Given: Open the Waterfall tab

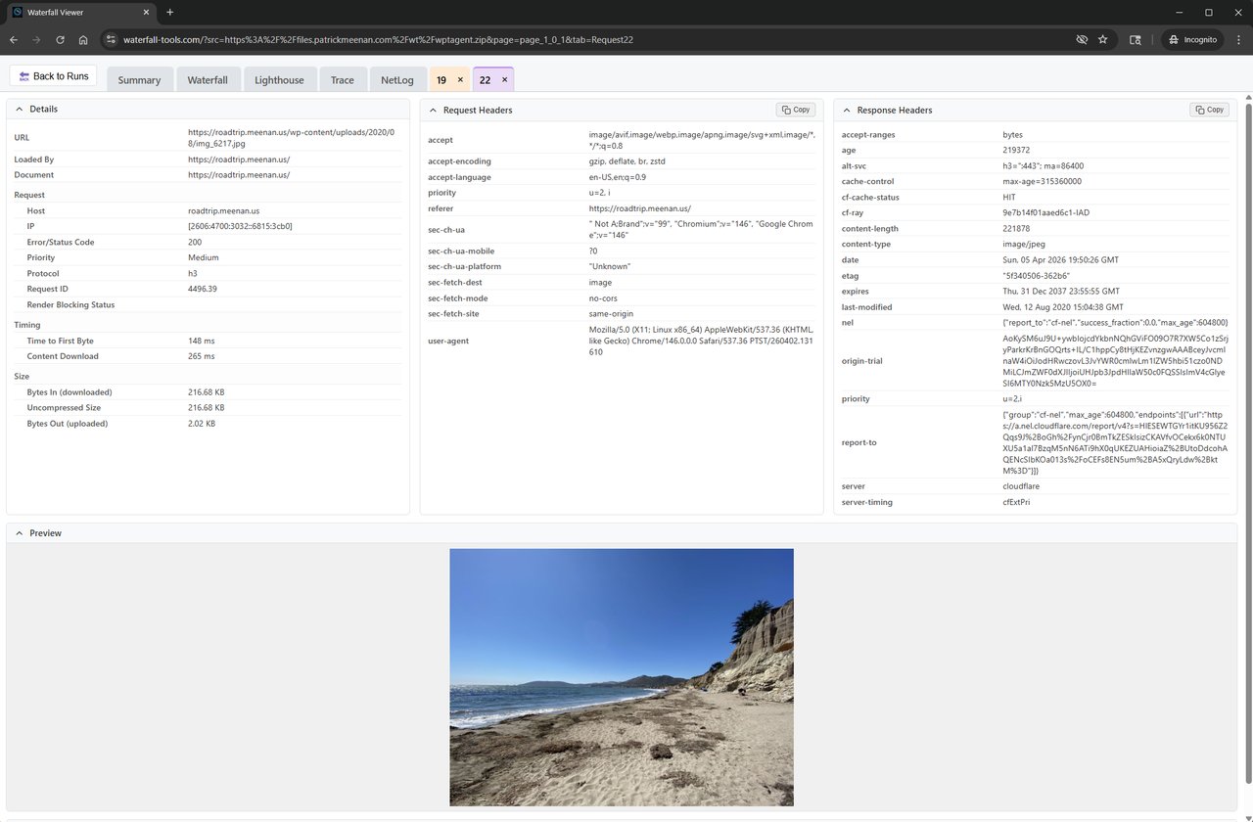Looking at the screenshot, I should pos(208,80).
